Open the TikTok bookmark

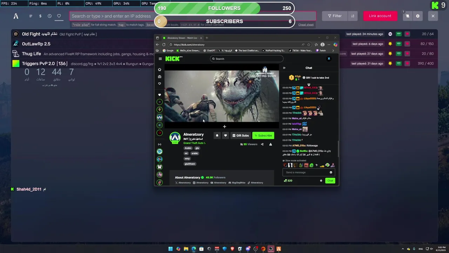(x=300, y=51)
